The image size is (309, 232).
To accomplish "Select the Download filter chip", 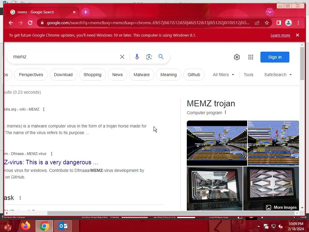I will pos(63,75).
